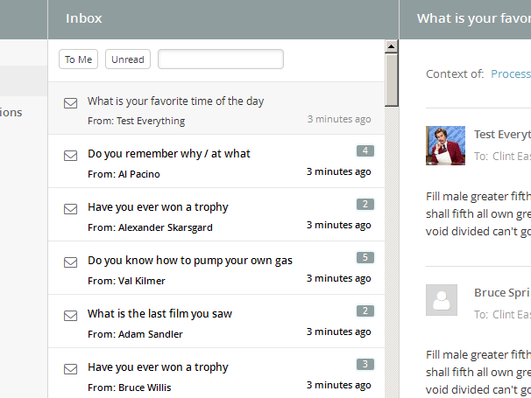The width and height of the screenshot is (531, 398).
Task: Click envelope icon next to Al Pacino message
Action: click(x=71, y=156)
